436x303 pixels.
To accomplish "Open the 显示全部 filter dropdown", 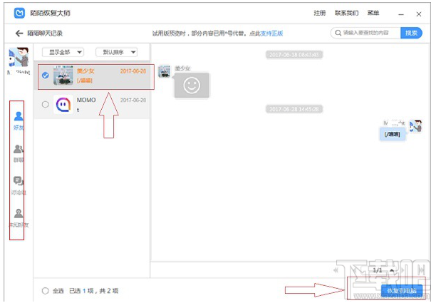I will click(x=63, y=52).
